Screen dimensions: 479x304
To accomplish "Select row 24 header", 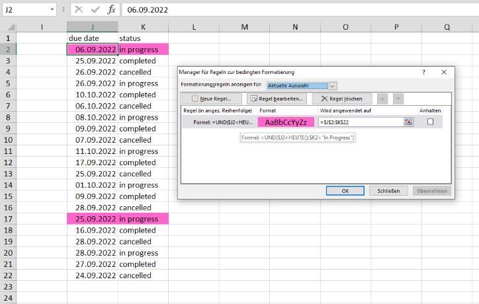I will (x=8, y=298).
